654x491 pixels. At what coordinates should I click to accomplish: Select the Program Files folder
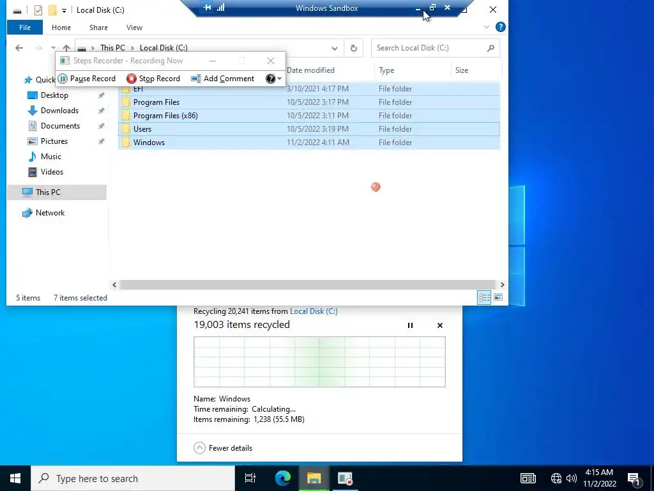[x=309, y=102]
